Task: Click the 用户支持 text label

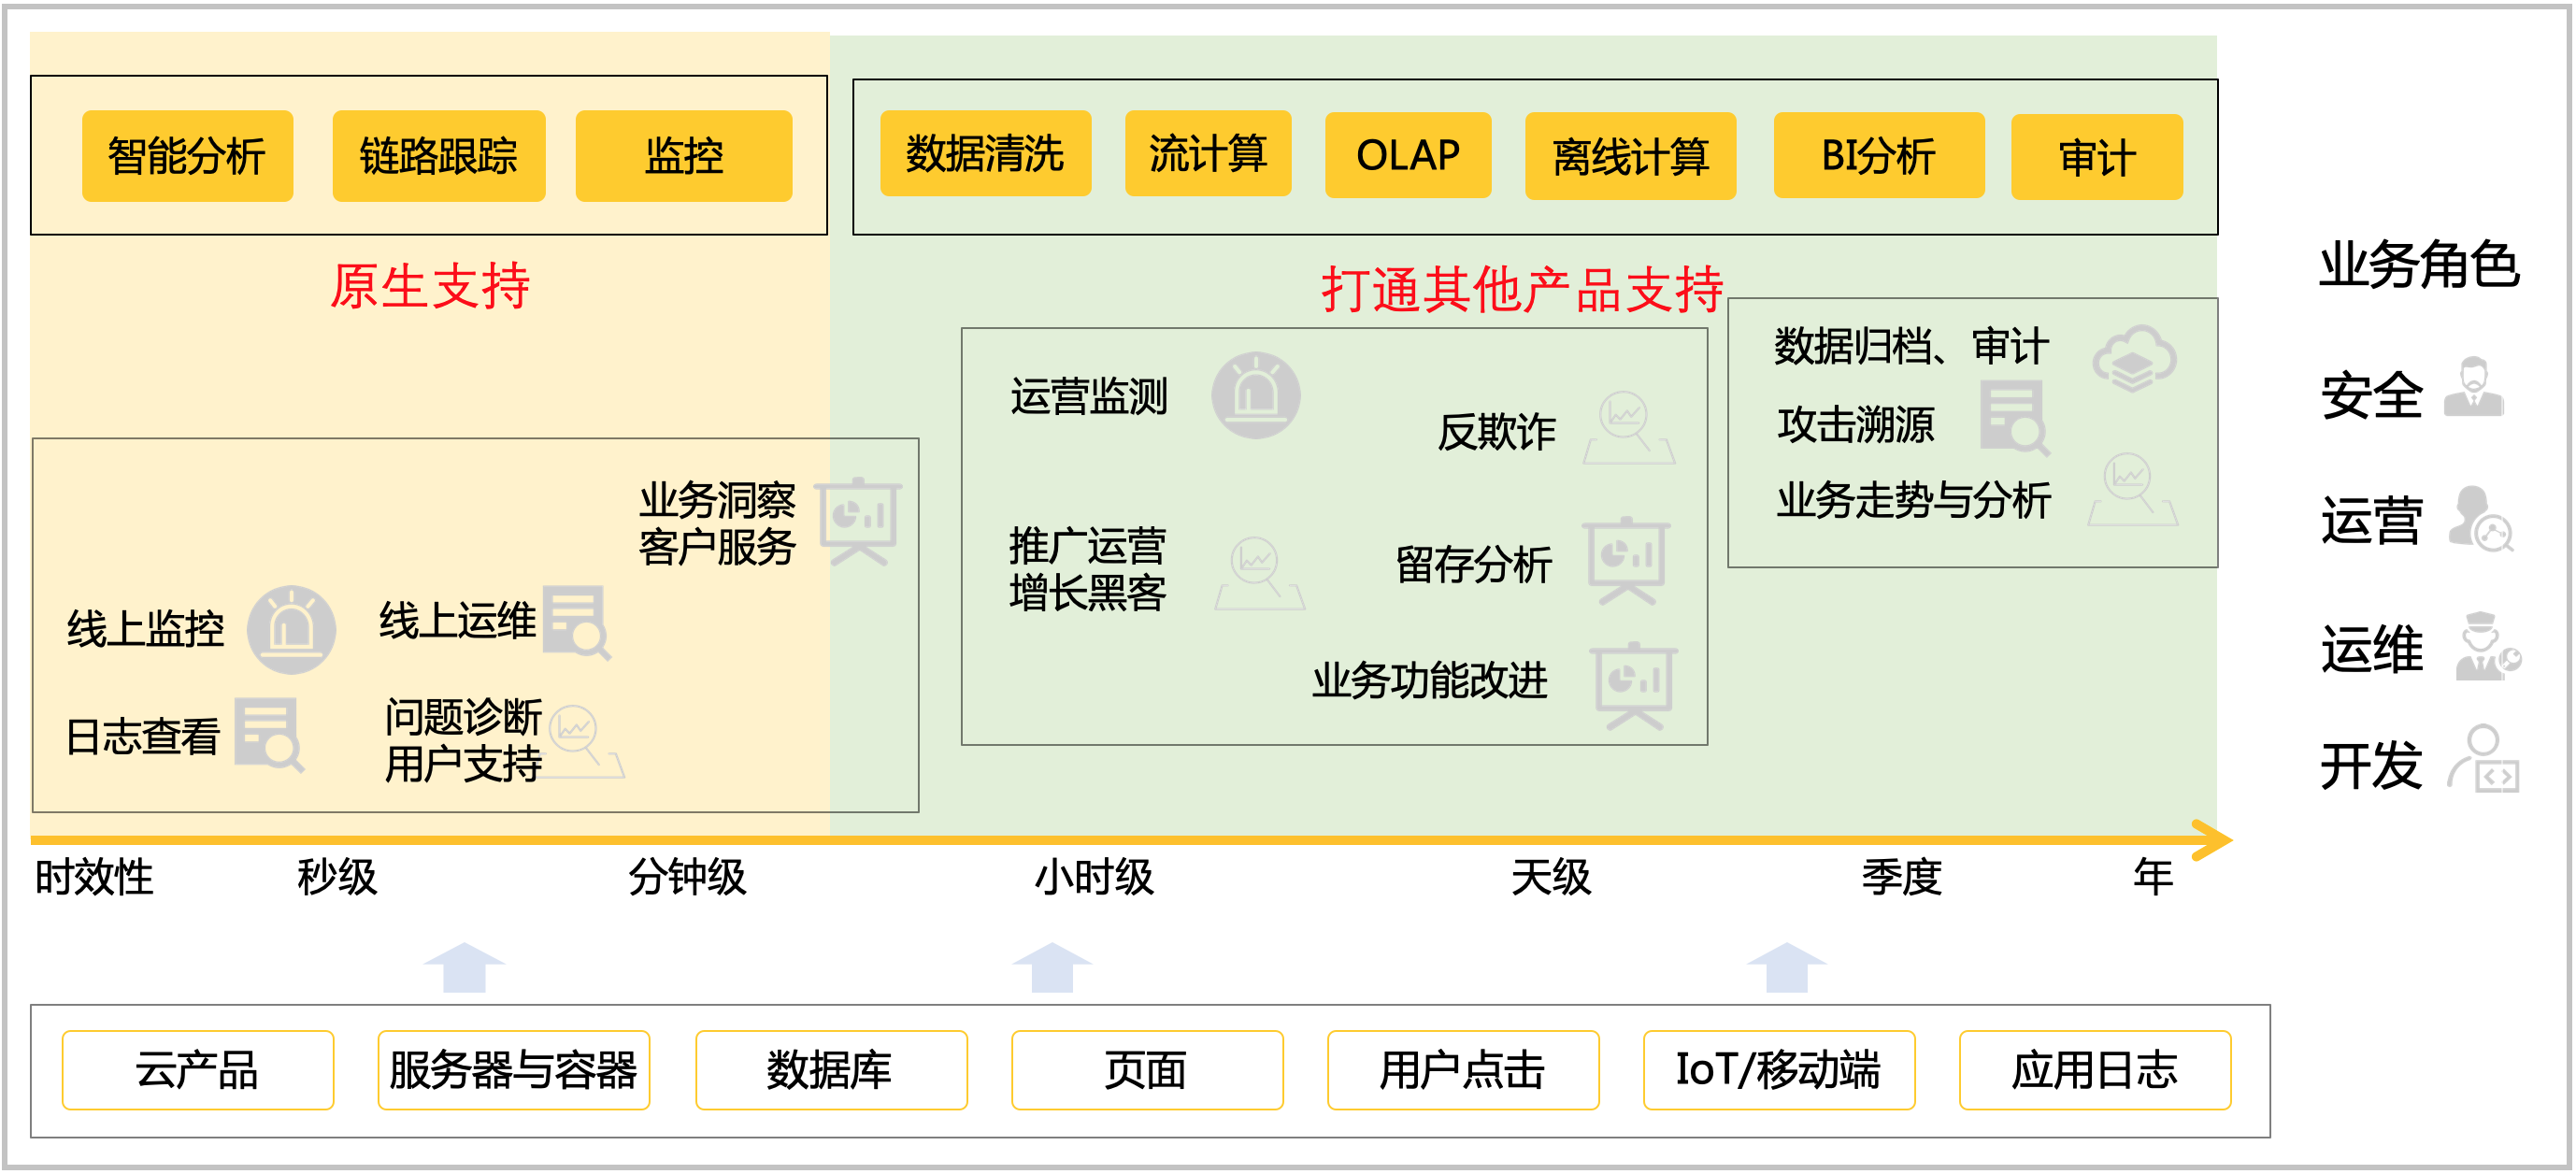Action: 464,763
